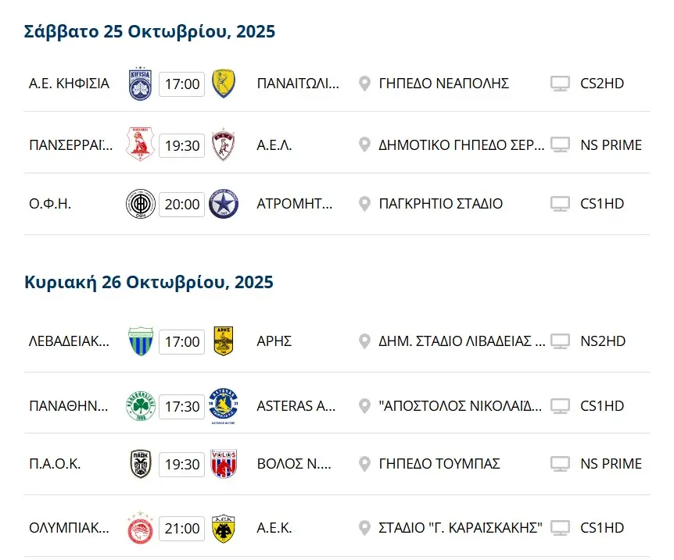
Task: Open the 21:00 Olympiacos–AEK time box
Action: click(182, 529)
